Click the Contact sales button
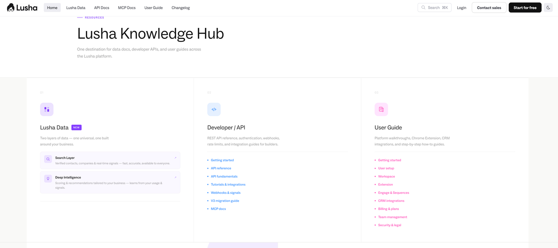This screenshot has width=558, height=248. [x=489, y=7]
